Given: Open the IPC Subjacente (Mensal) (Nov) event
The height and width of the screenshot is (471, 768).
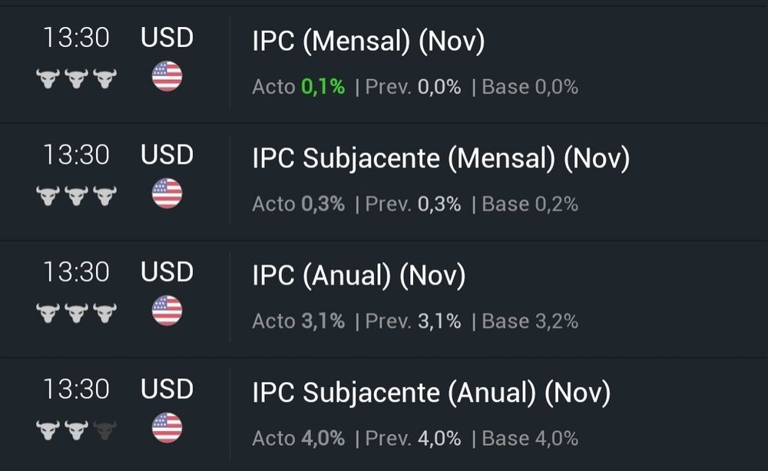Looking at the screenshot, I should (x=441, y=159).
